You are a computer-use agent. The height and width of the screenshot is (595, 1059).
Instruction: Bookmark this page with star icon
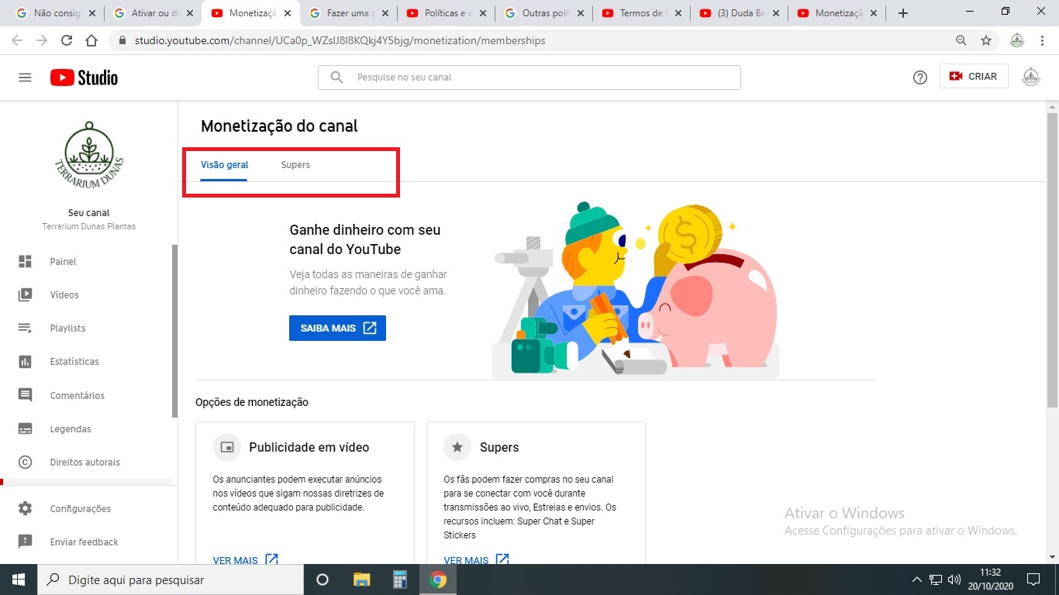tap(986, 40)
